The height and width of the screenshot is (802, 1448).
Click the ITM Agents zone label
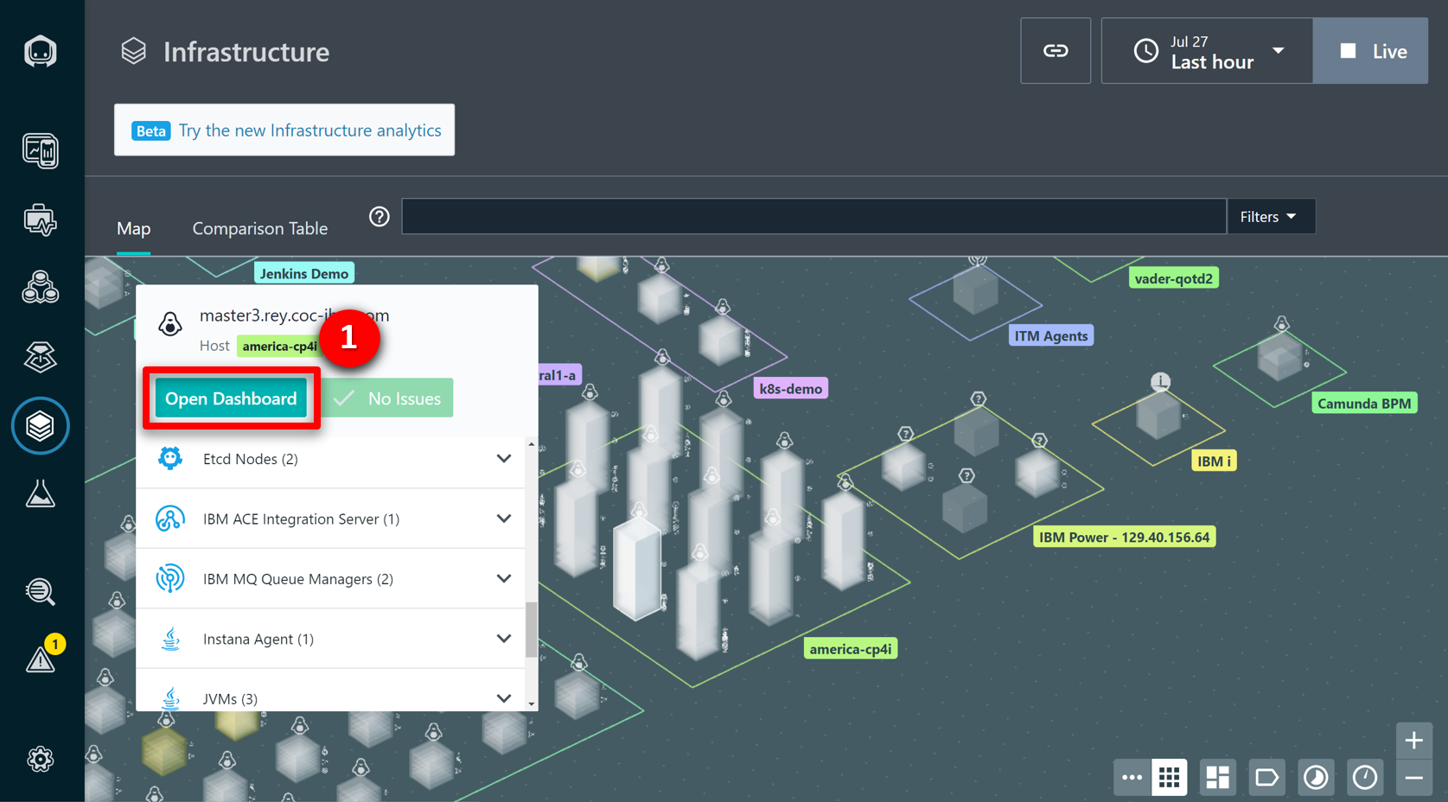click(1051, 336)
